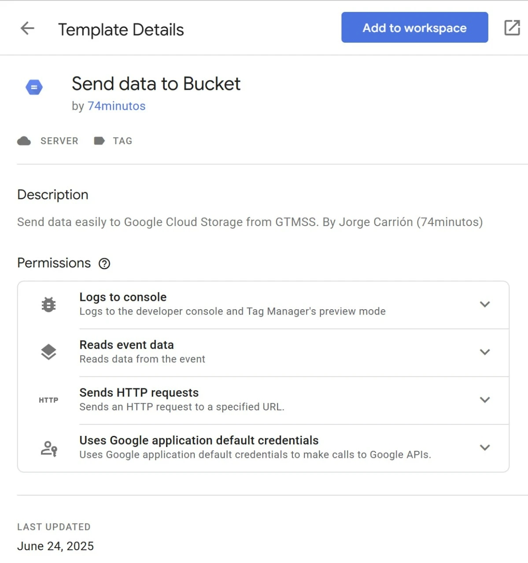Image resolution: width=528 pixels, height=563 pixels.
Task: Go back using the left arrow icon
Action: pos(27,28)
